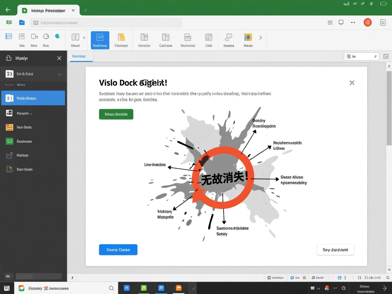Click the speech bubble shapes ribbon icon
The height and width of the screenshot is (294, 392).
[x=229, y=37]
